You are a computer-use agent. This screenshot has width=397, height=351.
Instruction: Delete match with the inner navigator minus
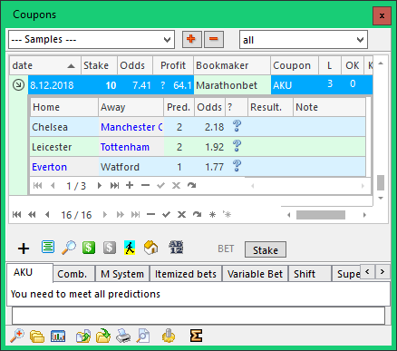145,185
